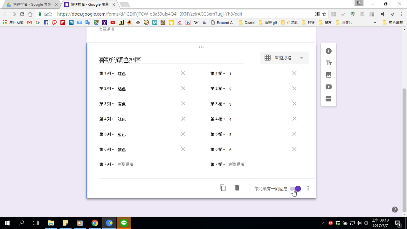This screenshot has height=229, width=407.
Task: Add a new question with plus icon
Action: [x=328, y=51]
